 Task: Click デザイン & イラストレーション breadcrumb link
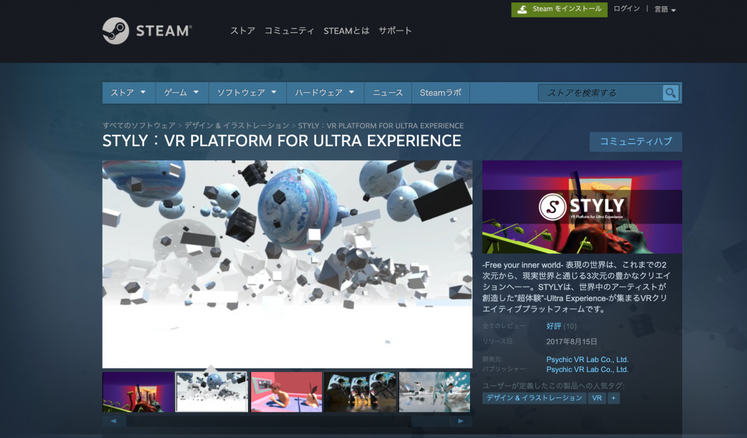tap(237, 126)
